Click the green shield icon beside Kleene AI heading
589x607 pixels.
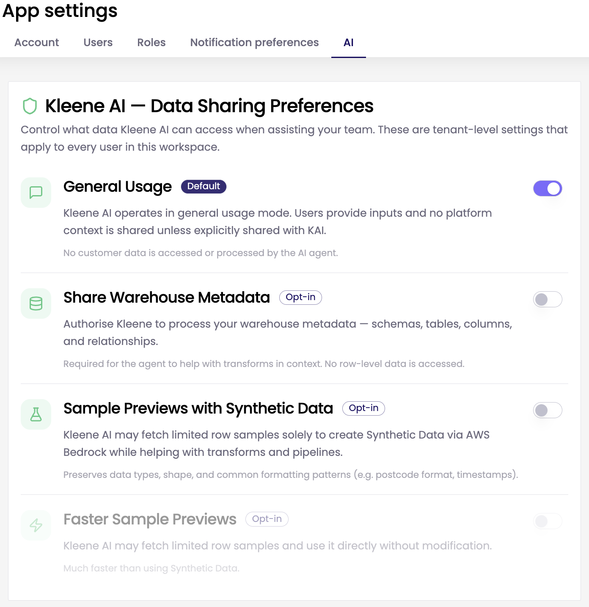[30, 106]
